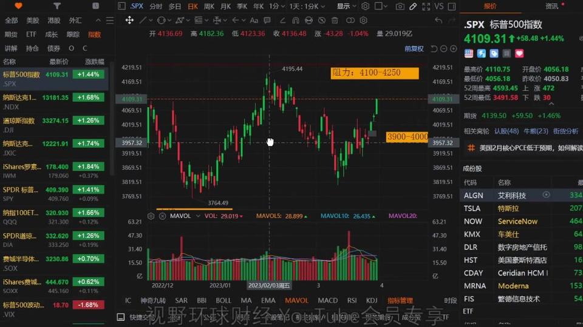Select the line drawing tool
This screenshot has width=583, height=327.
pos(142,20)
